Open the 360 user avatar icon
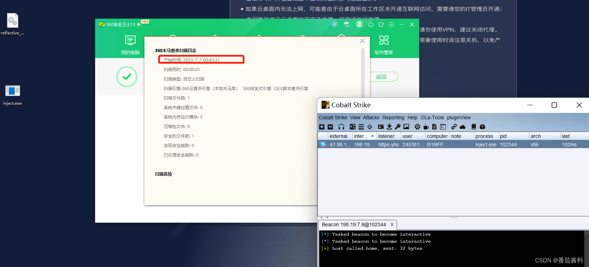 (x=359, y=24)
